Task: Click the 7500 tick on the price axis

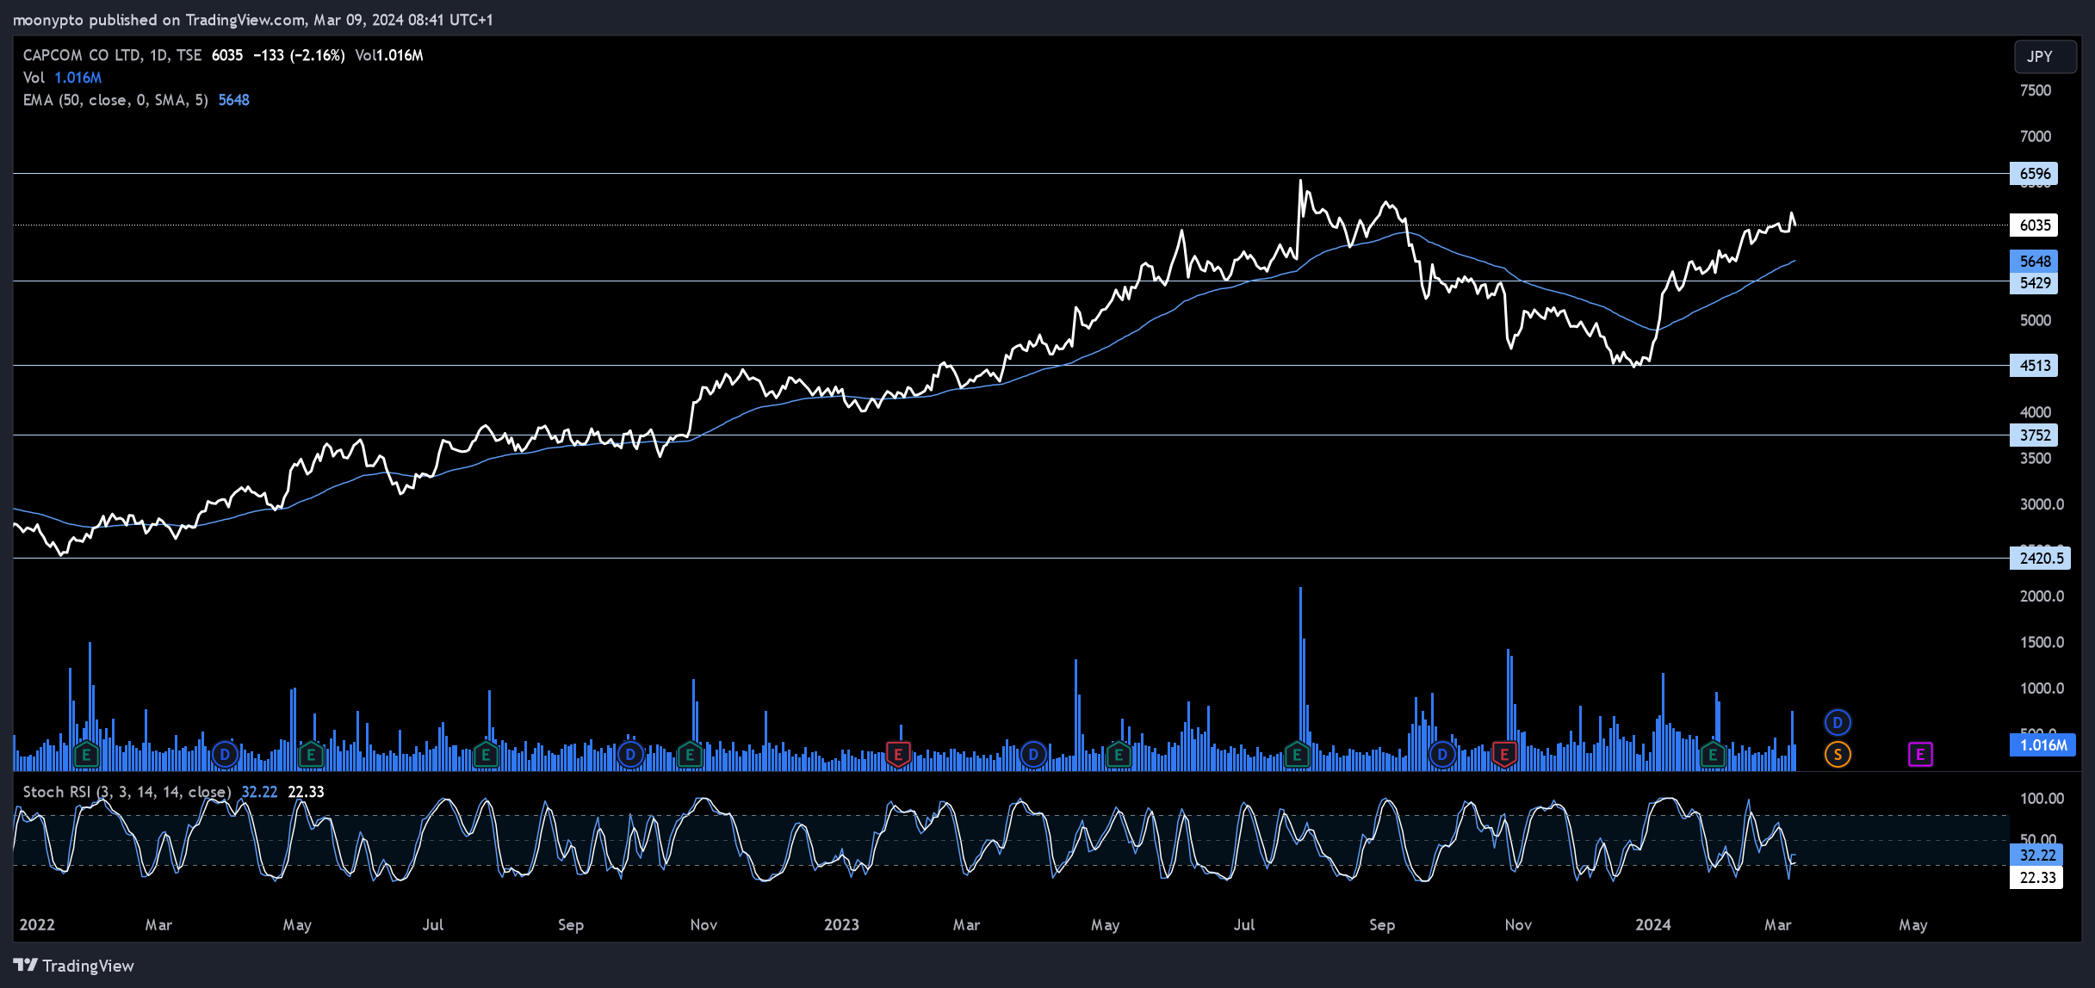Action: [x=2036, y=90]
